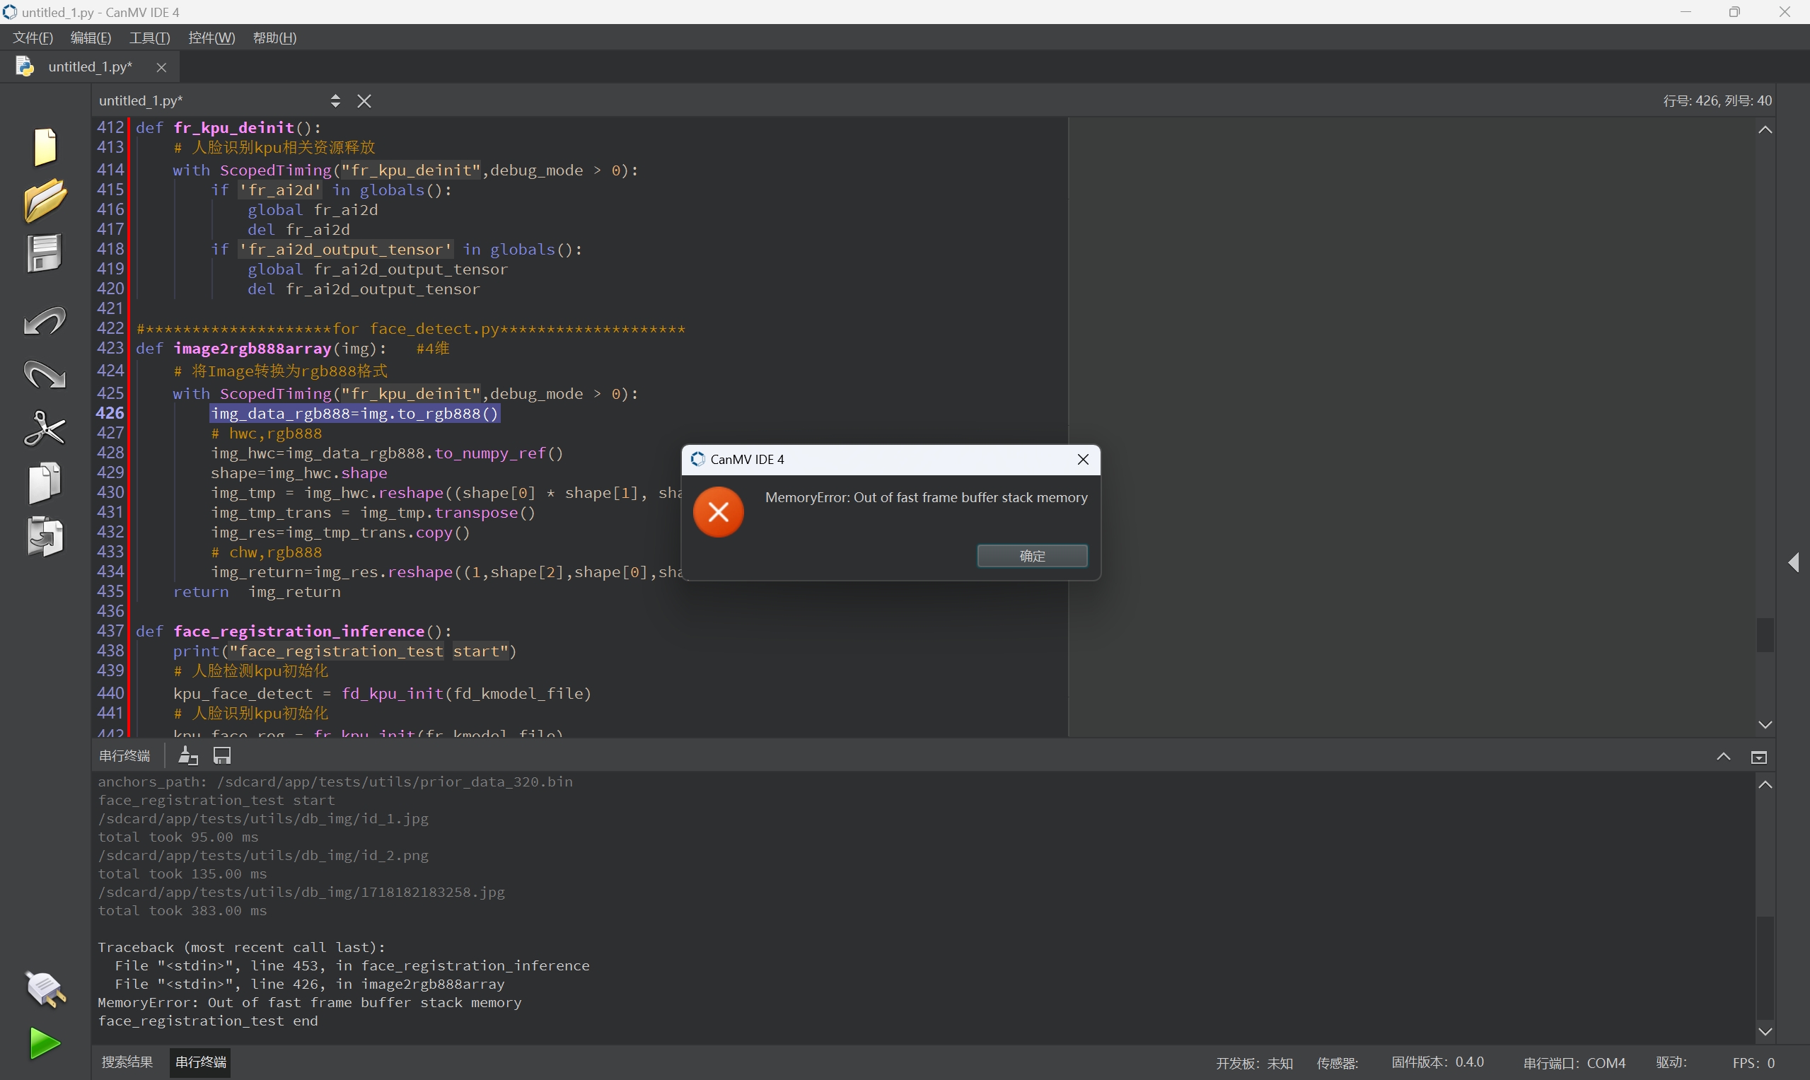
Task: Click the python file icon on tab
Action: pyautogui.click(x=25, y=66)
